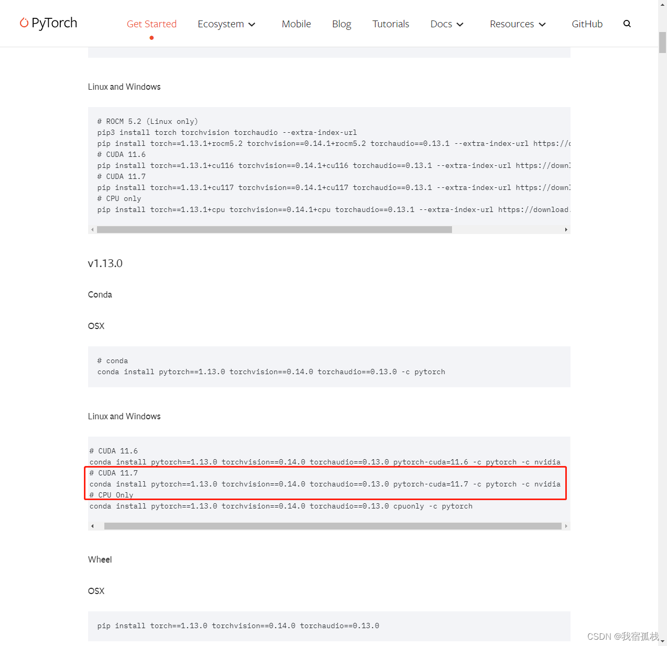Viewport: 667px width, 646px height.
Task: Click the conda pytorch-cuda=11.6 install command
Action: pos(325,462)
